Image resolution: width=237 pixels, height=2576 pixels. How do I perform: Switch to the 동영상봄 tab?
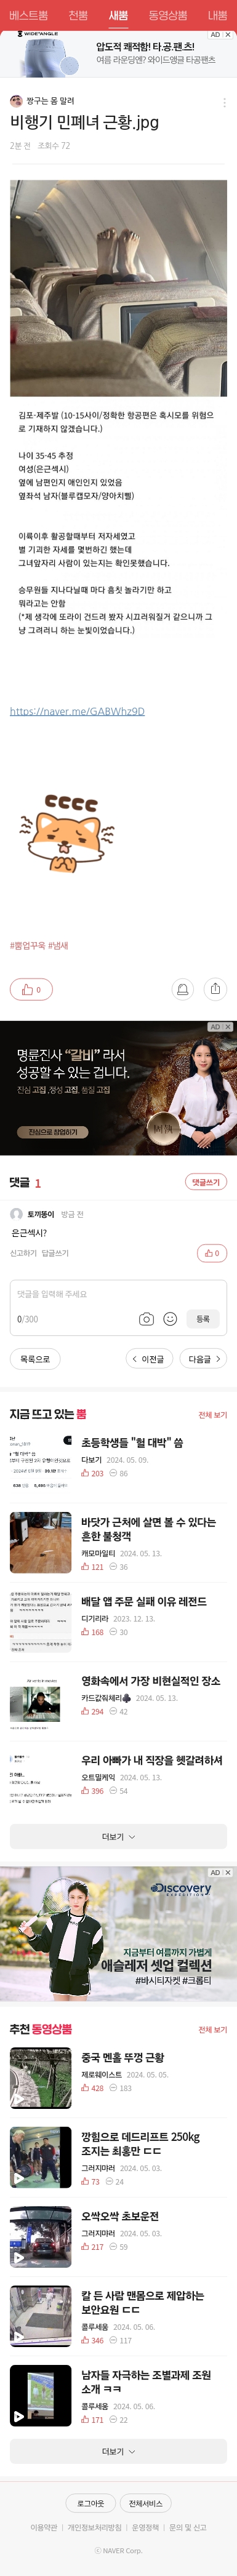pyautogui.click(x=168, y=15)
